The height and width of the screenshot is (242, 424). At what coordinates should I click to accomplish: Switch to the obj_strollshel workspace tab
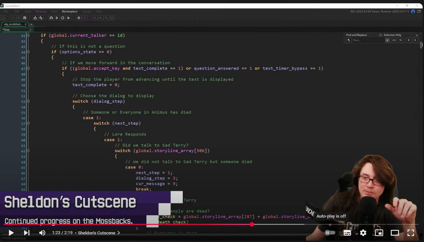13,24
